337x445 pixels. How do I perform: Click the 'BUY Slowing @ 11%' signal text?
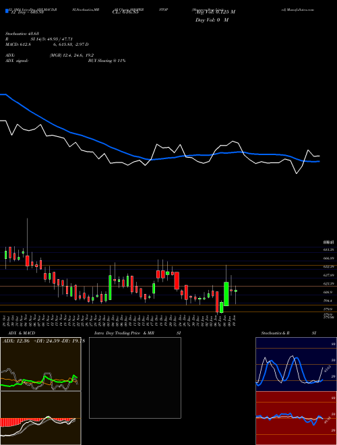coord(106,61)
